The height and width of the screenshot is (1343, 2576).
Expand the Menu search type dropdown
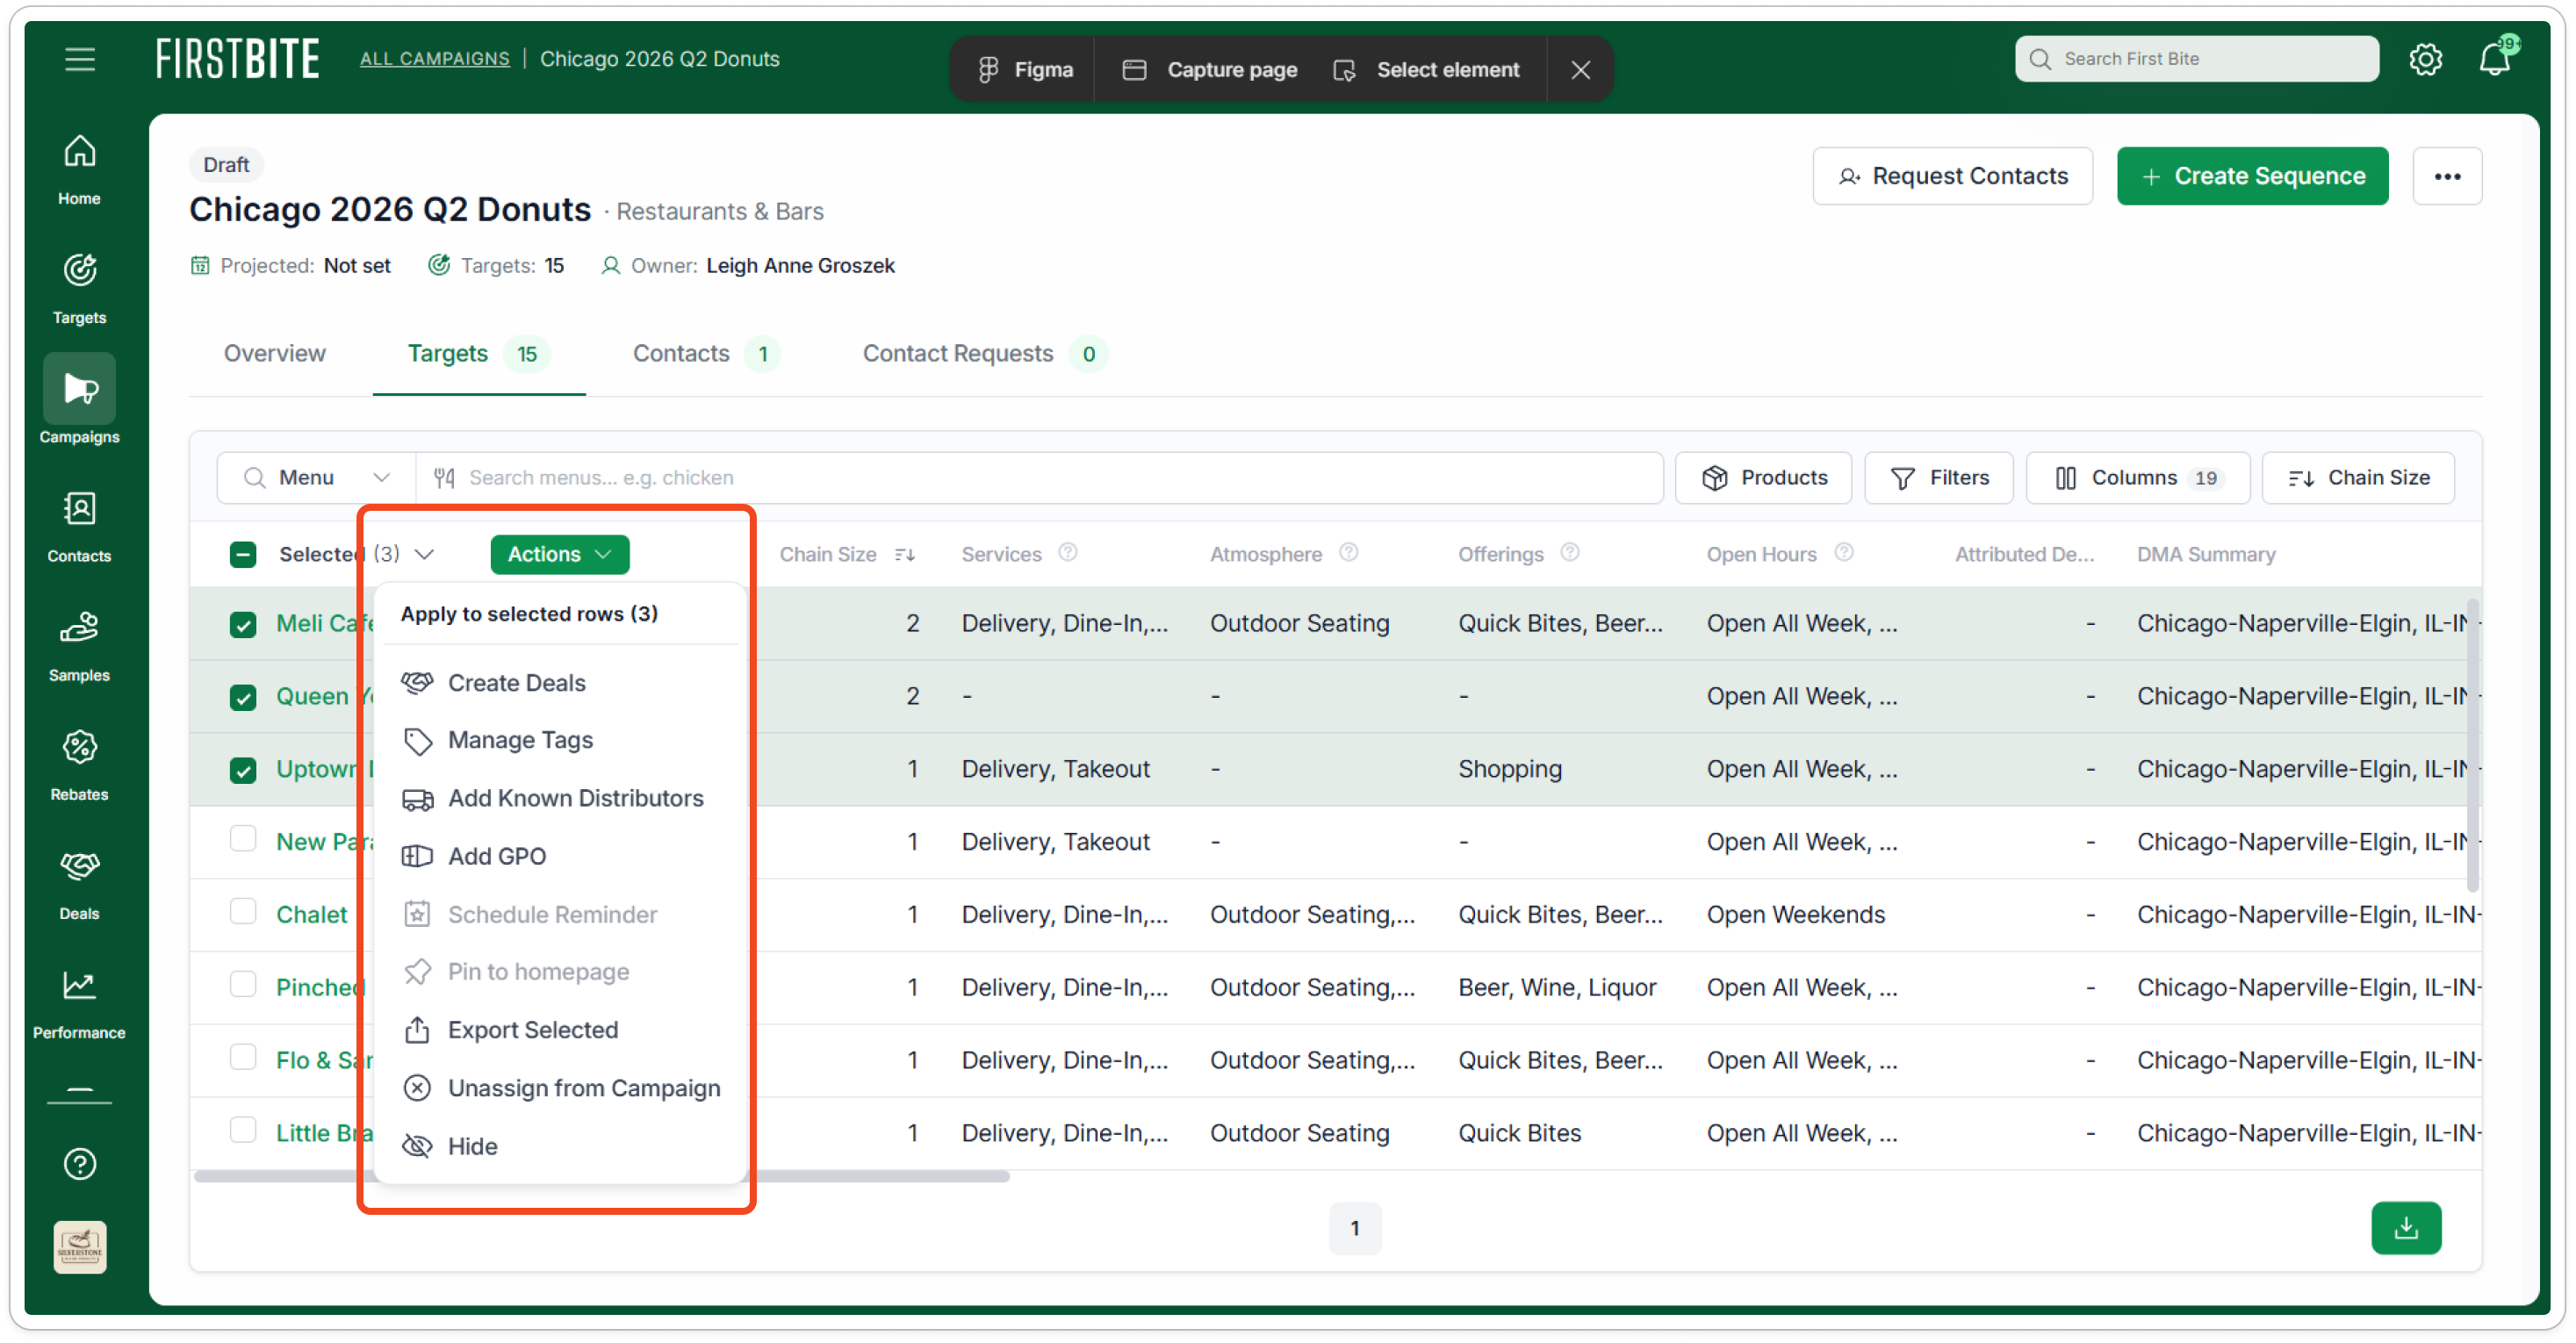tap(316, 477)
